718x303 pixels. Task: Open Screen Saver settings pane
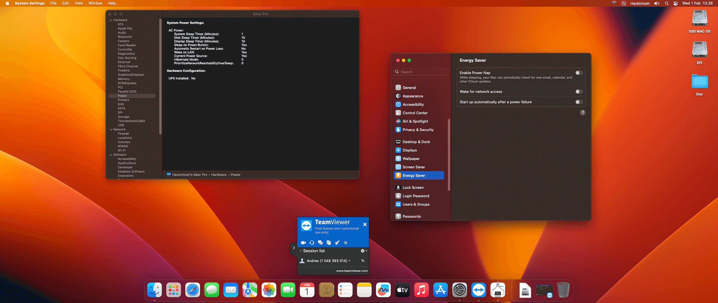click(x=419, y=167)
